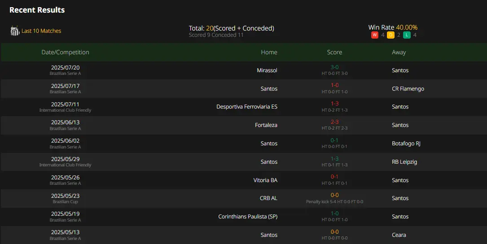This screenshot has height=244, width=487.
Task: Open the 1-0 score in Corinthians row
Action: [334, 213]
